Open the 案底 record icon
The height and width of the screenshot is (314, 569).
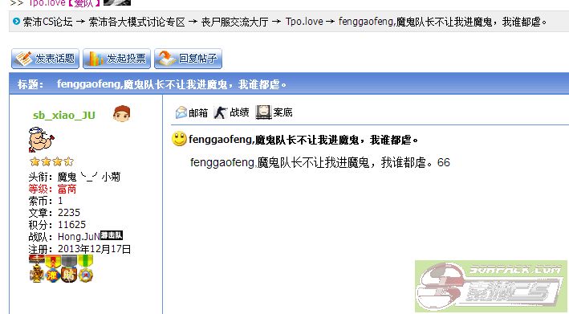[263, 112]
